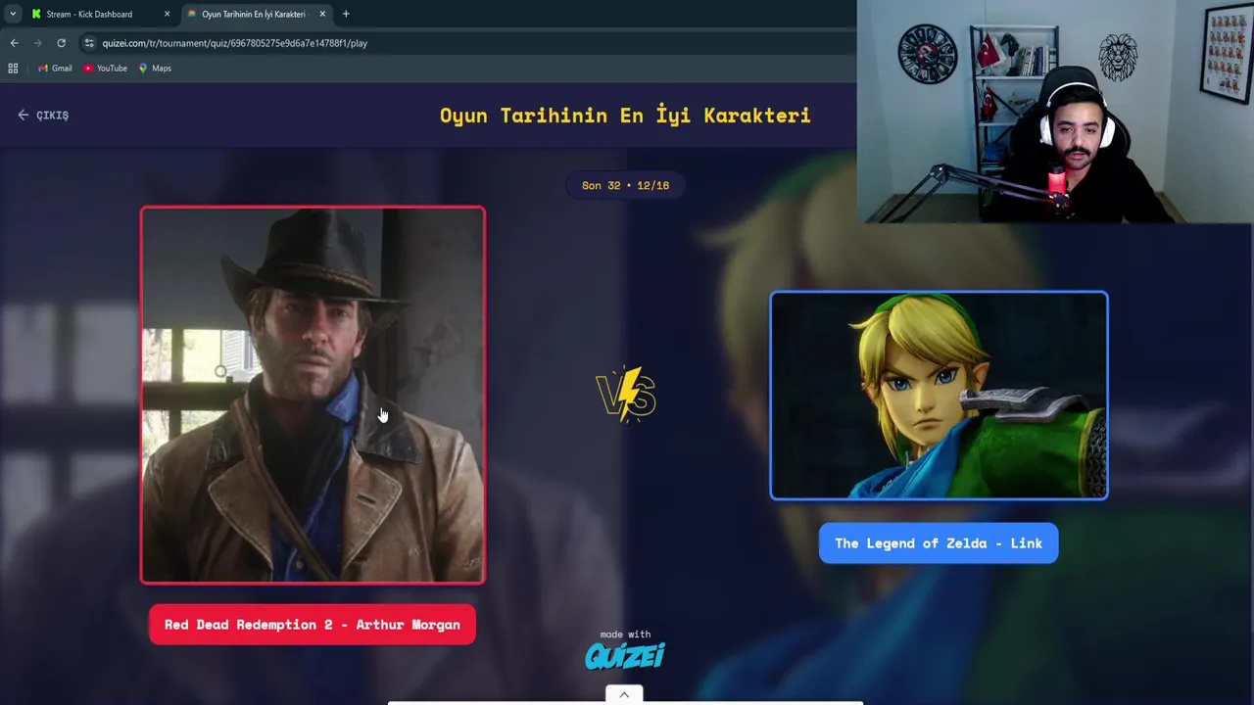Focus the quizei.com address bar URL
Screen dimensions: 1254x705
[x=234, y=43]
